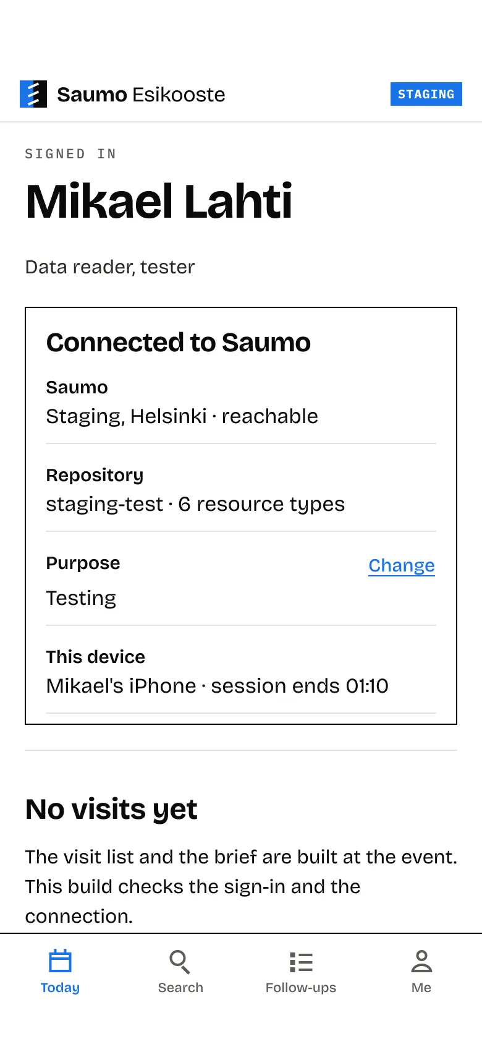Open the Today calendar icon
482x1044 pixels.
click(60, 962)
